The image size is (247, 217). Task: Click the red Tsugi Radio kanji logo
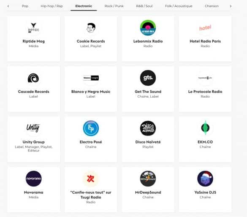[91, 179]
